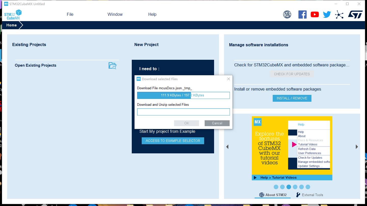Click the MX logo on the yellow banner
This screenshot has height=206, width=367.
[x=258, y=122]
